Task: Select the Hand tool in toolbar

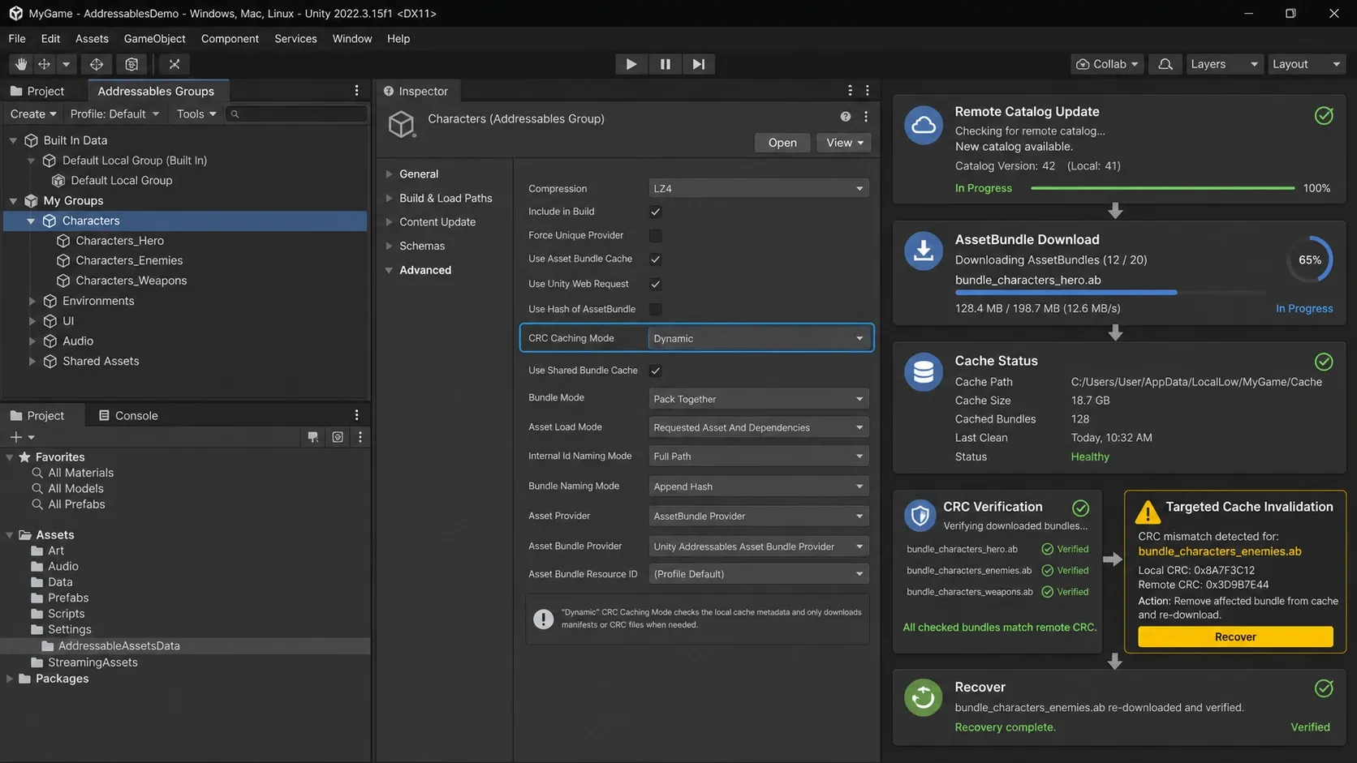Action: [x=21, y=64]
